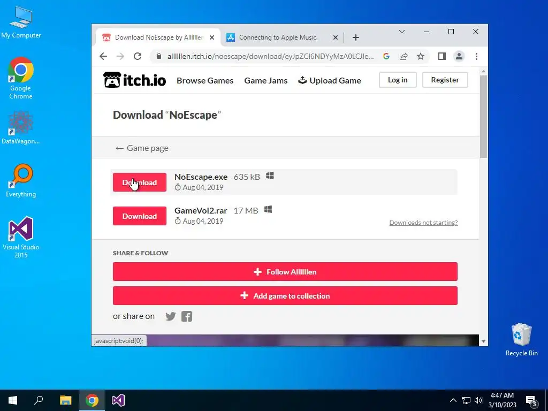Open Upload Game menu item
548x411 pixels.
coord(329,80)
